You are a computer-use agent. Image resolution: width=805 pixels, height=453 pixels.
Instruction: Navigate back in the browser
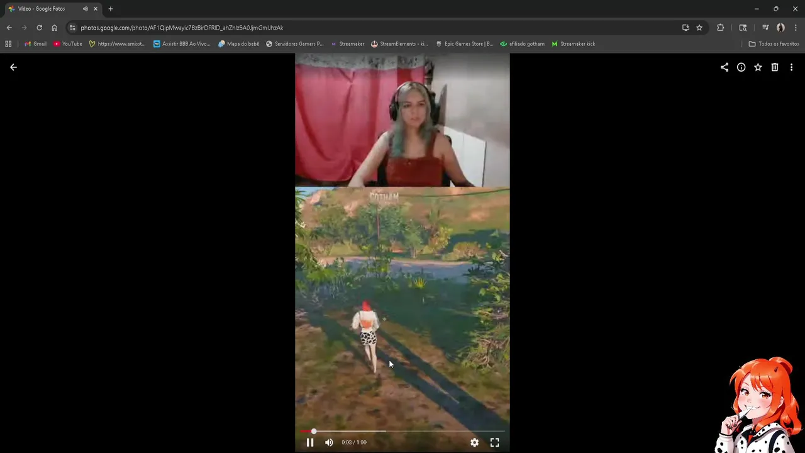(x=9, y=28)
